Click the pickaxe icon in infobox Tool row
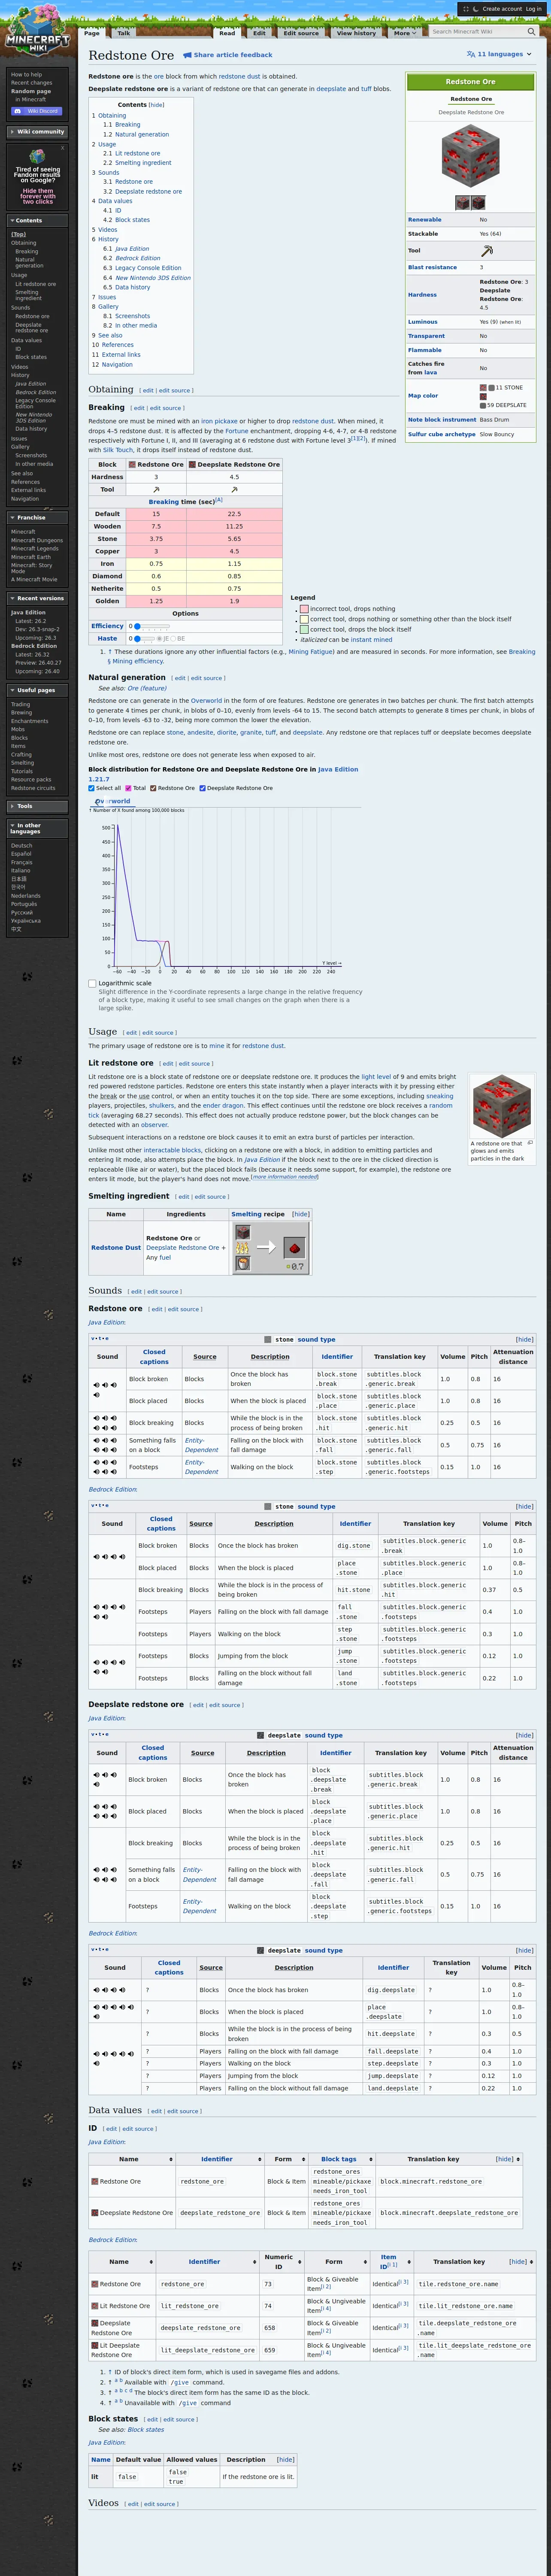Image resolution: width=551 pixels, height=2576 pixels. (x=487, y=251)
